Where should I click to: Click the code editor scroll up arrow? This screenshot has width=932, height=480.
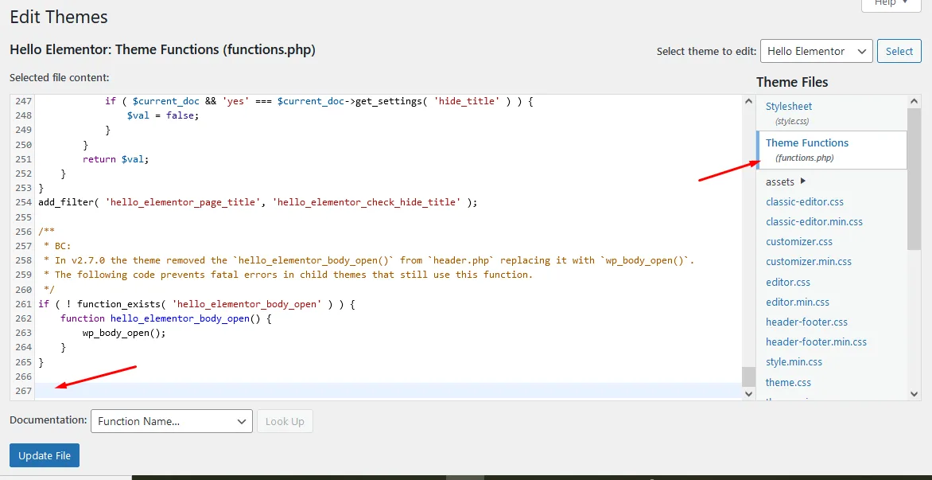pos(748,100)
